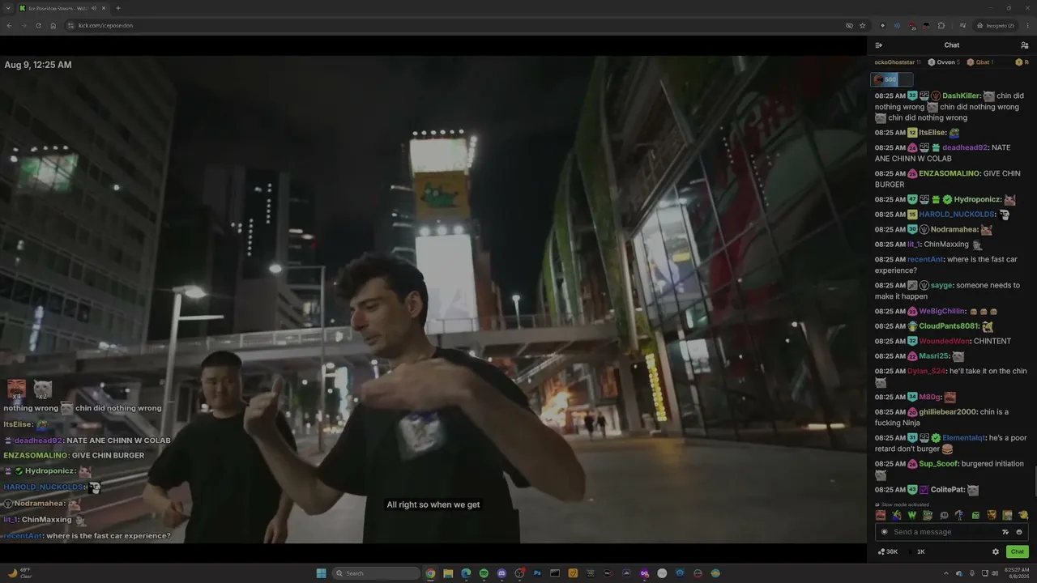This screenshot has height=583, width=1037.
Task: Reload the Kick page
Action: click(38, 25)
